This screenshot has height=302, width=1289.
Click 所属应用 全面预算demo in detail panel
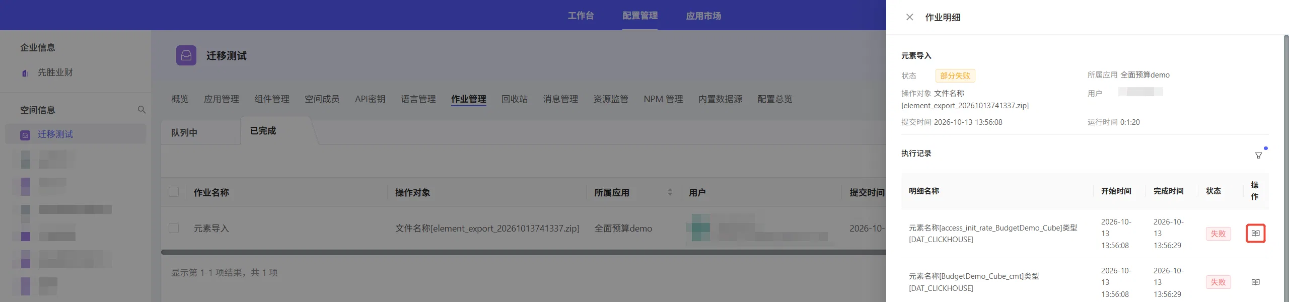[1144, 75]
